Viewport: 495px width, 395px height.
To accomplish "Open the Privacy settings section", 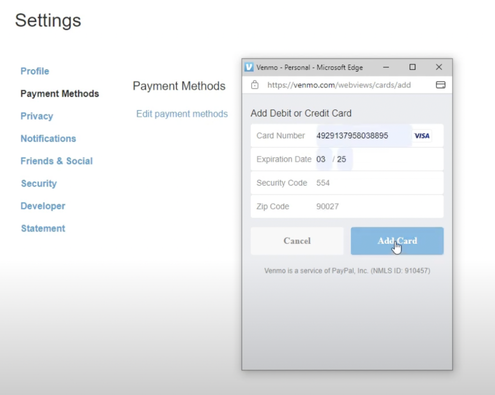I will [x=37, y=116].
